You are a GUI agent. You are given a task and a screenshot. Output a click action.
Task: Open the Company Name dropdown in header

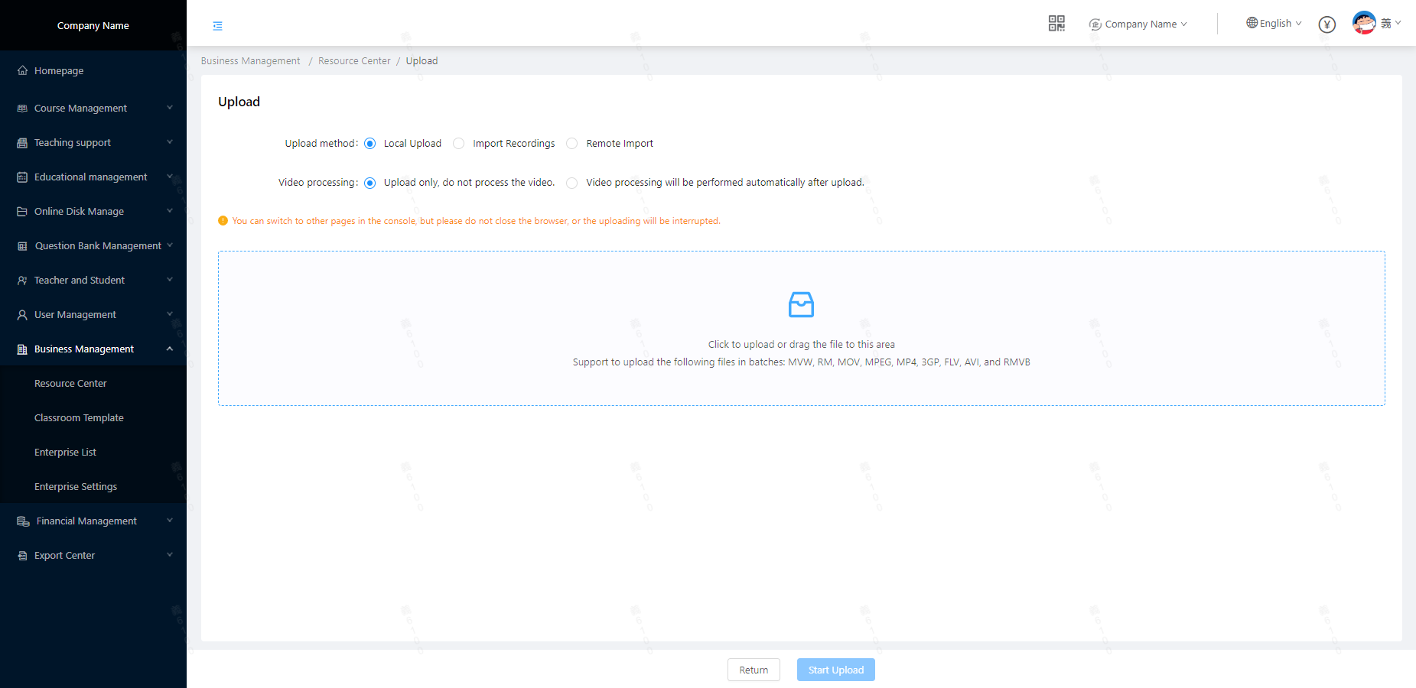(x=1138, y=24)
